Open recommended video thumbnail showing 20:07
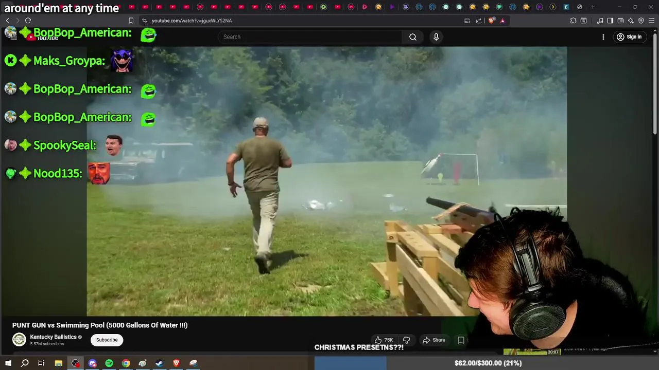659x370 pixels. click(x=532, y=352)
